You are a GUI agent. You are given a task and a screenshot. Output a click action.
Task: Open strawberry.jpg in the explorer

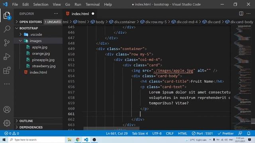[x=43, y=66]
